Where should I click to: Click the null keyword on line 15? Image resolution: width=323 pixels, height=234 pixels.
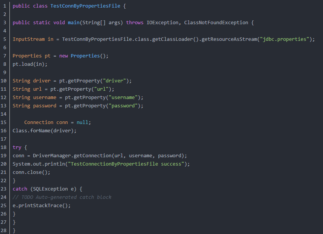click(x=82, y=122)
